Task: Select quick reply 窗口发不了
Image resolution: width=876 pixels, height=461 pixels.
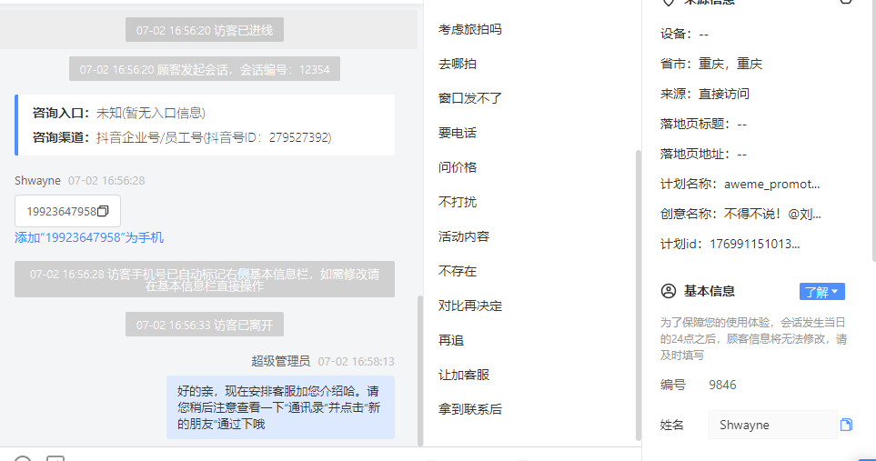Action: coord(470,98)
